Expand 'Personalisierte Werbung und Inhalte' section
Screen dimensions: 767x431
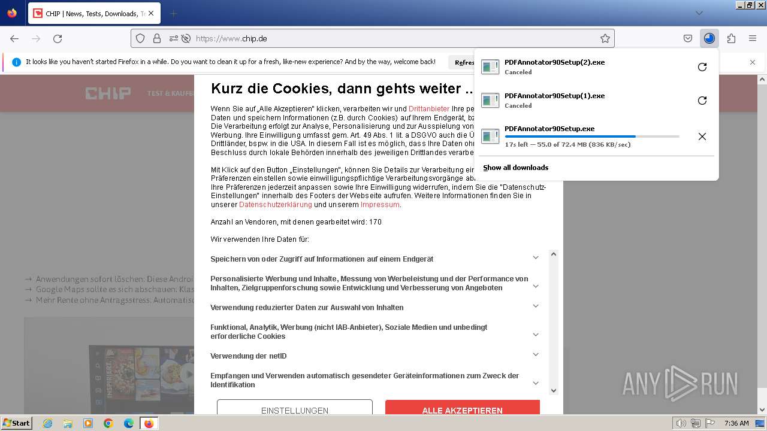point(536,286)
